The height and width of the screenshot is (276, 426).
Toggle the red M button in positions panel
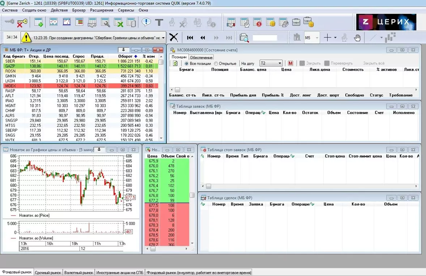(290, 63)
